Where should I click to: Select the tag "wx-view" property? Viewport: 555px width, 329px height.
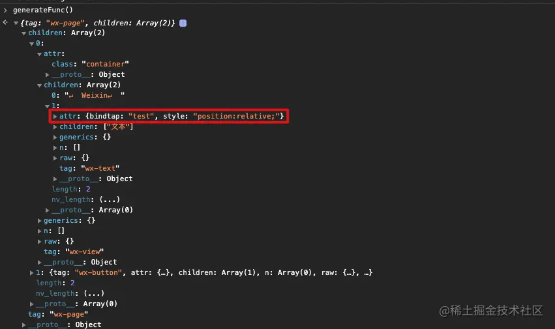pyautogui.click(x=74, y=251)
